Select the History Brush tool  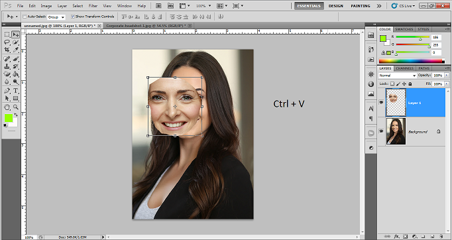(x=15, y=66)
